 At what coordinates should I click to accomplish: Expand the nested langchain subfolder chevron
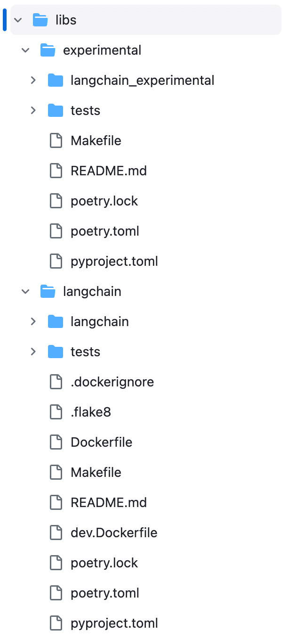coord(33,321)
